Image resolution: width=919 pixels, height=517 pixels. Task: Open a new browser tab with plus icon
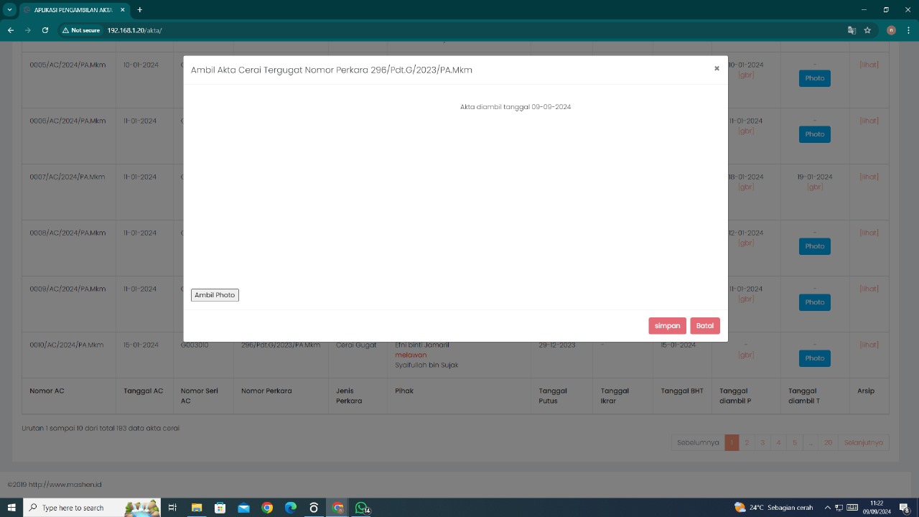139,10
